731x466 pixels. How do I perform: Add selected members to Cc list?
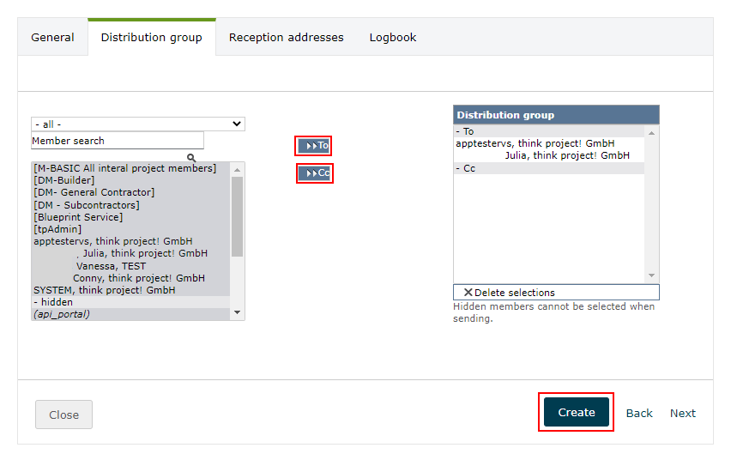coord(314,173)
